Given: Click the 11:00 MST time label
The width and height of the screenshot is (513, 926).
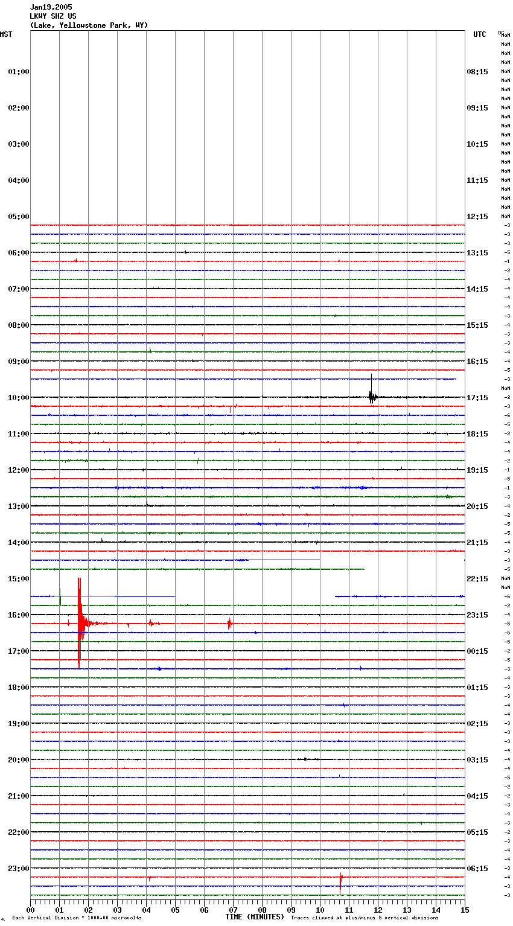Looking at the screenshot, I should pos(19,434).
